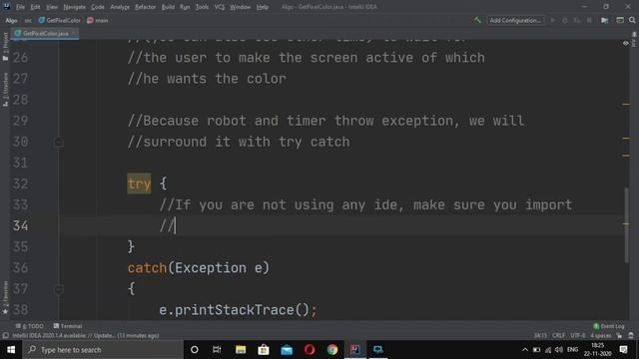Click the GetPixelColor class icon in the breadcrumb

click(x=42, y=20)
